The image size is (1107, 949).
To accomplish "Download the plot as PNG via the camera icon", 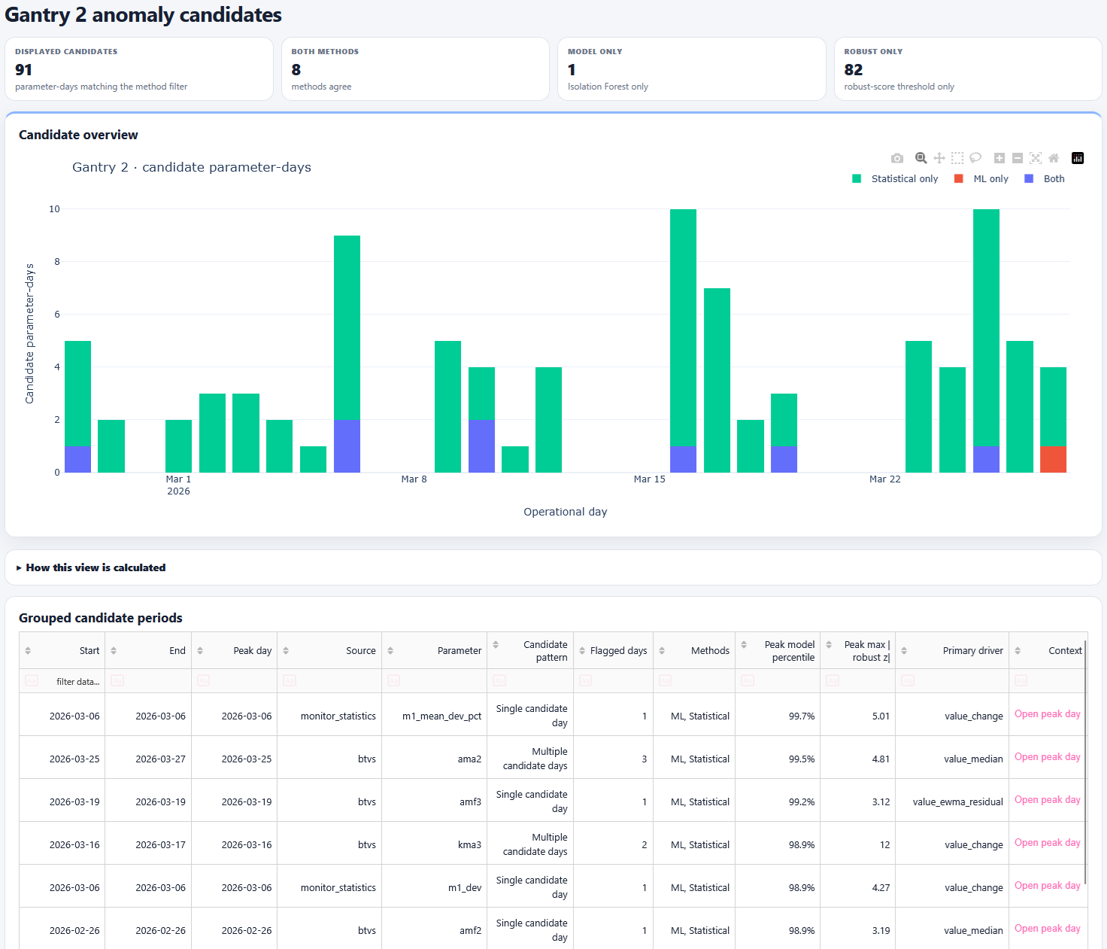I will 897,158.
